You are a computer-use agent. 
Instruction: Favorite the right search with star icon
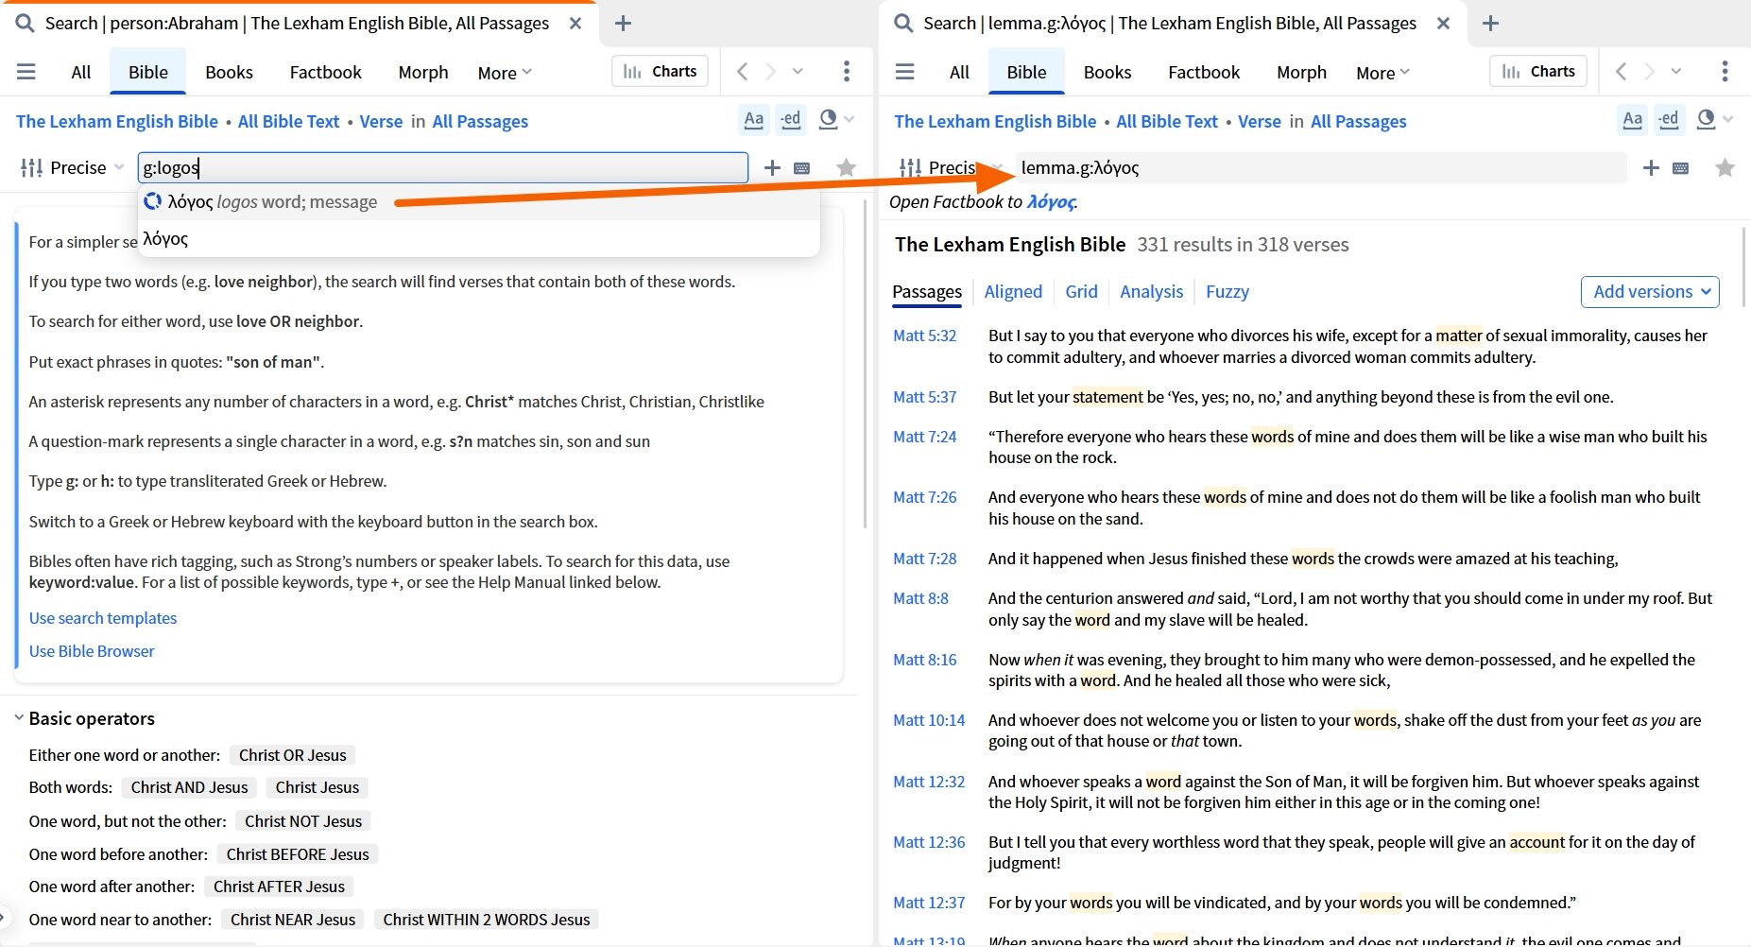1725,167
